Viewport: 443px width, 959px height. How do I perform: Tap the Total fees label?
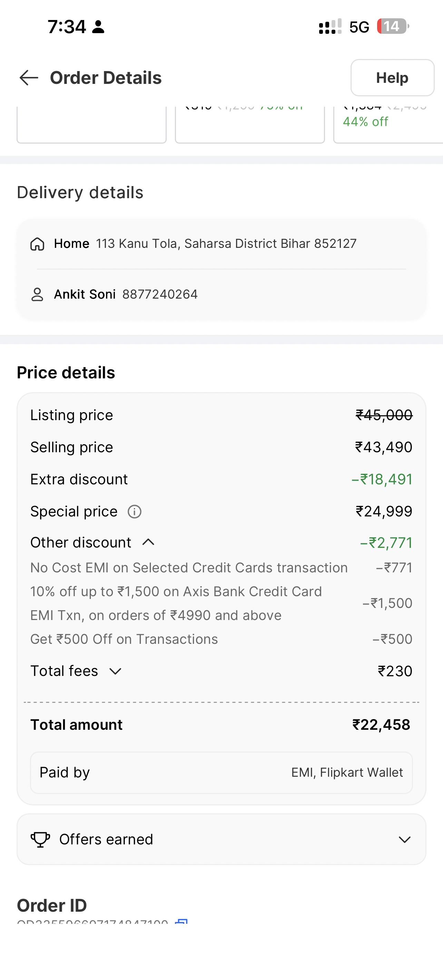[64, 671]
